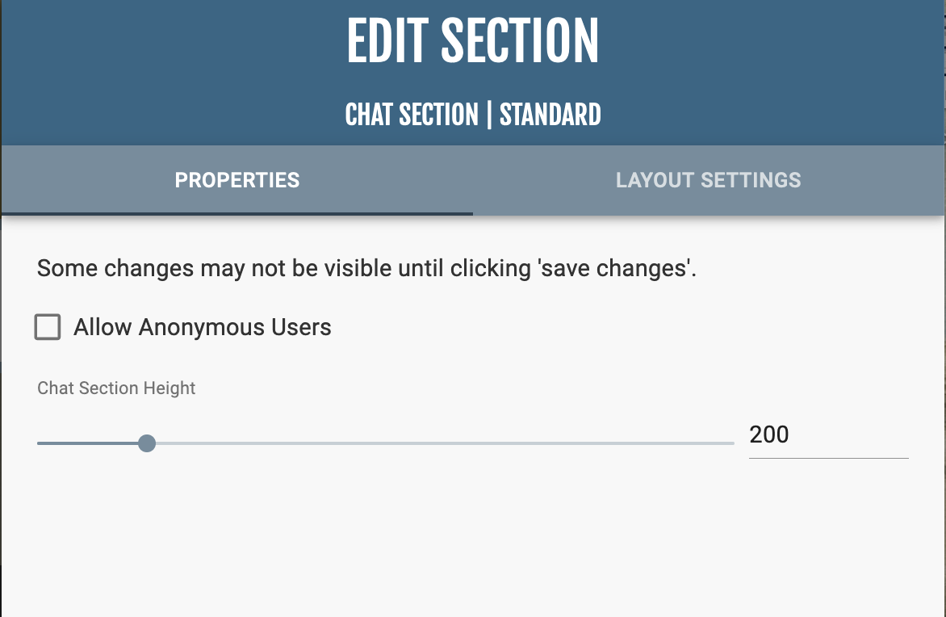Click the Chat Section Height slider handle
The height and width of the screenshot is (617, 946).
click(146, 443)
